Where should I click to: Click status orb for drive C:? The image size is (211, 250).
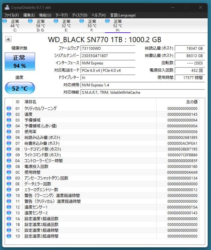click(5, 21)
